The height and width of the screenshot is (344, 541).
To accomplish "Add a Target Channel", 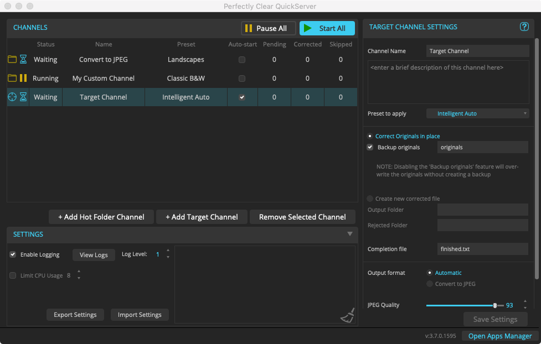I will click(202, 217).
